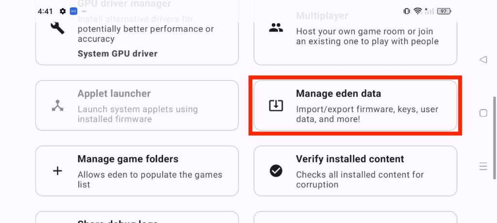Image resolution: width=497 pixels, height=223 pixels.
Task: Tap the battery level indicator
Action: pos(444,12)
